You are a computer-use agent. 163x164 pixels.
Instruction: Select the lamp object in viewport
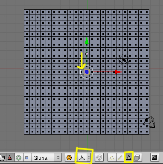pos(124,60)
